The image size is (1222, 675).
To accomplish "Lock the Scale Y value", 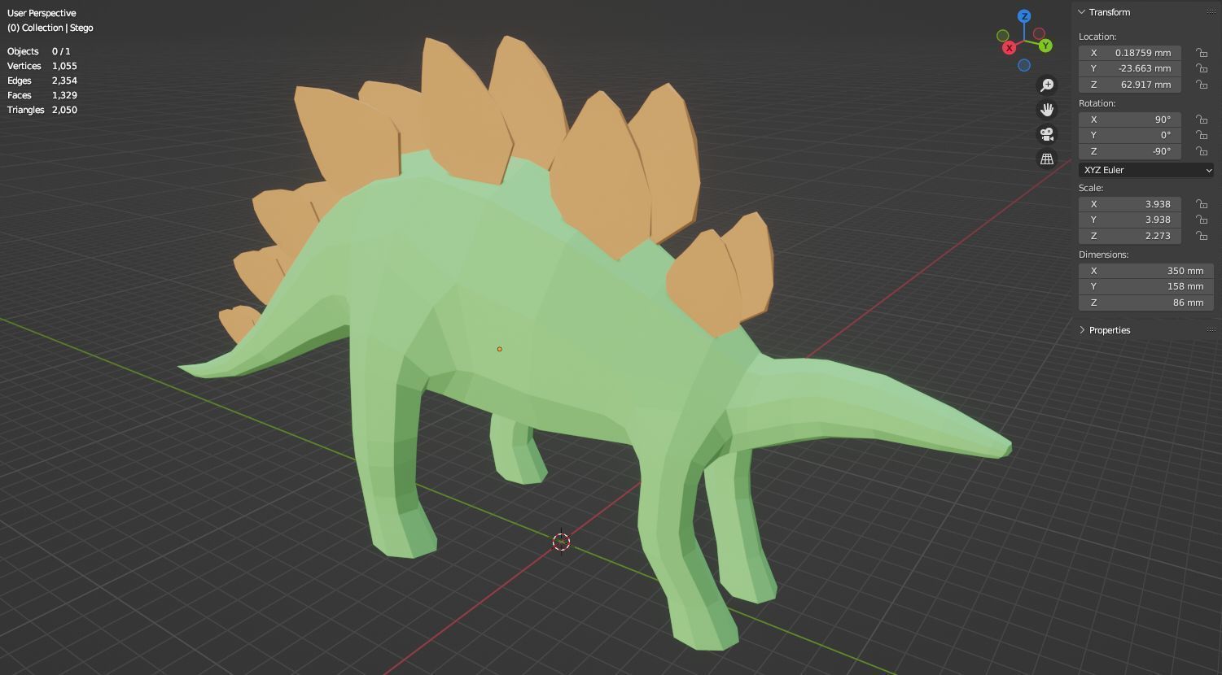I will (1202, 220).
